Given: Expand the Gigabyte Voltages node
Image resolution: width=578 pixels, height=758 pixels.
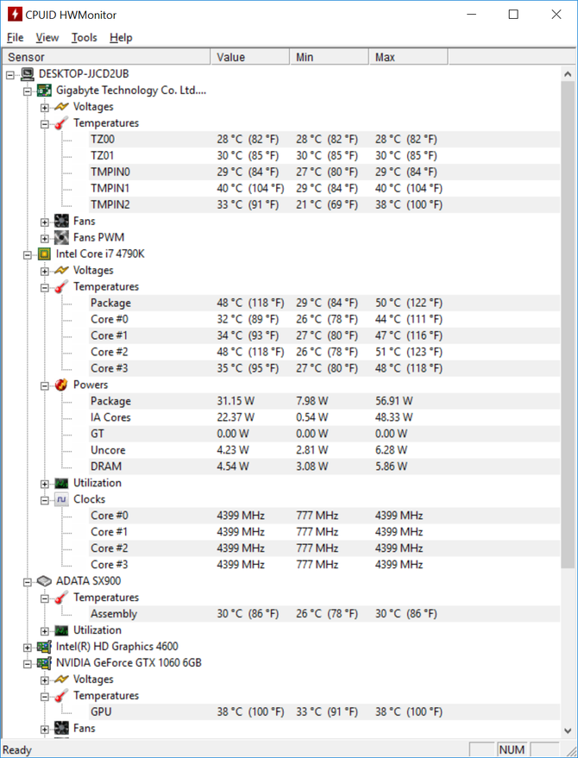Looking at the screenshot, I should [x=45, y=107].
